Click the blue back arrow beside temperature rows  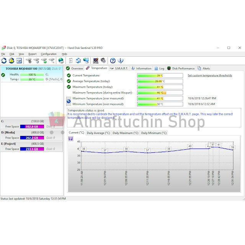(x=69, y=101)
